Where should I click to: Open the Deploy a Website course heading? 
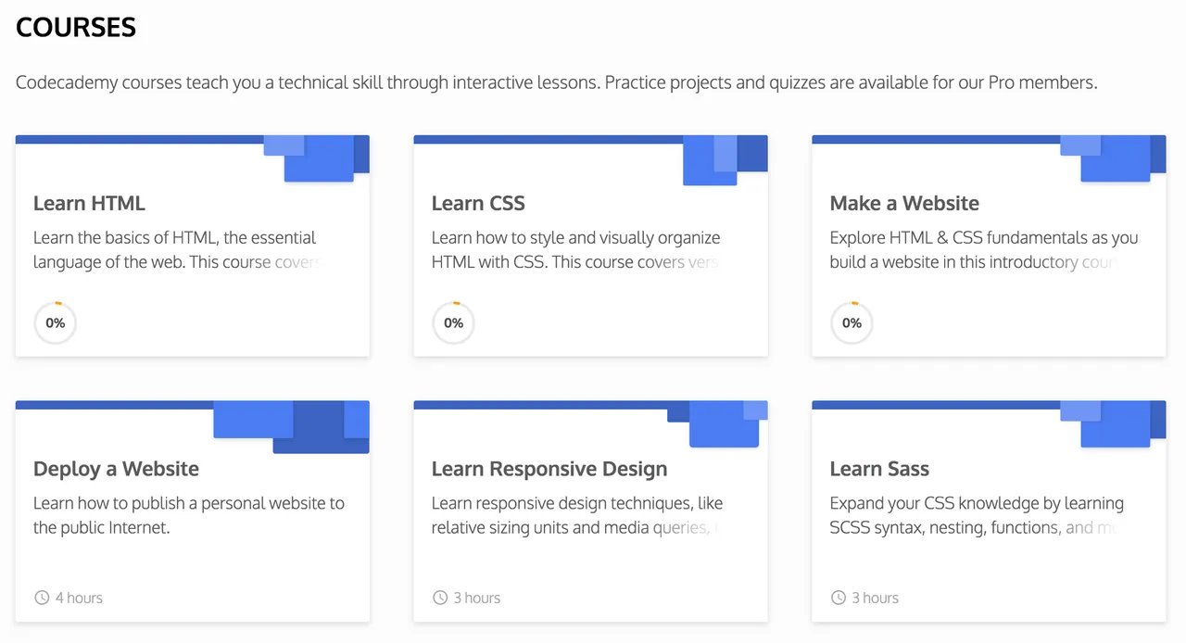[x=116, y=469]
